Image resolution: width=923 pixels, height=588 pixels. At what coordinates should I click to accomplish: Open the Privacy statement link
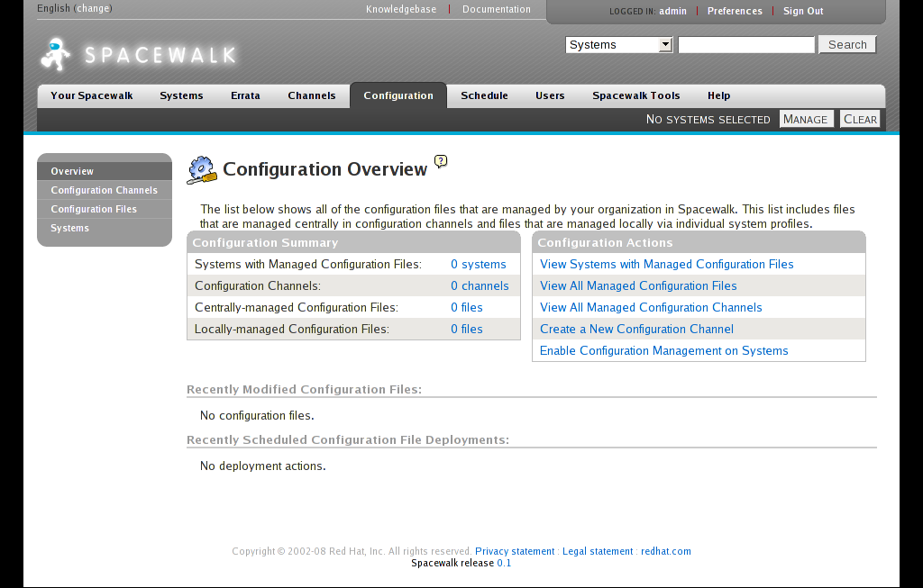click(x=515, y=552)
